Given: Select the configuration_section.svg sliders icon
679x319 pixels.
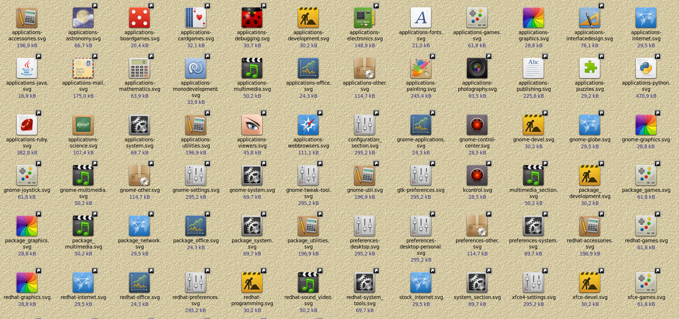Looking at the screenshot, I should click(365, 125).
